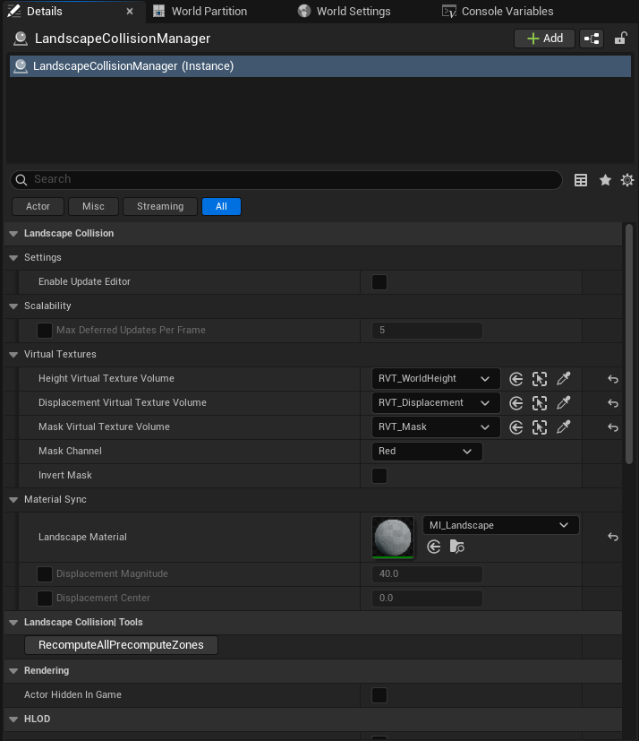The height and width of the screenshot is (741, 639).
Task: Open property matrix table view icon
Action: 581,180
